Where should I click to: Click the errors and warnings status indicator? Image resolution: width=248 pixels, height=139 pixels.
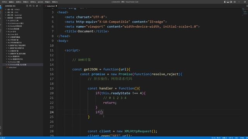pyautogui.click(x=3, y=138)
